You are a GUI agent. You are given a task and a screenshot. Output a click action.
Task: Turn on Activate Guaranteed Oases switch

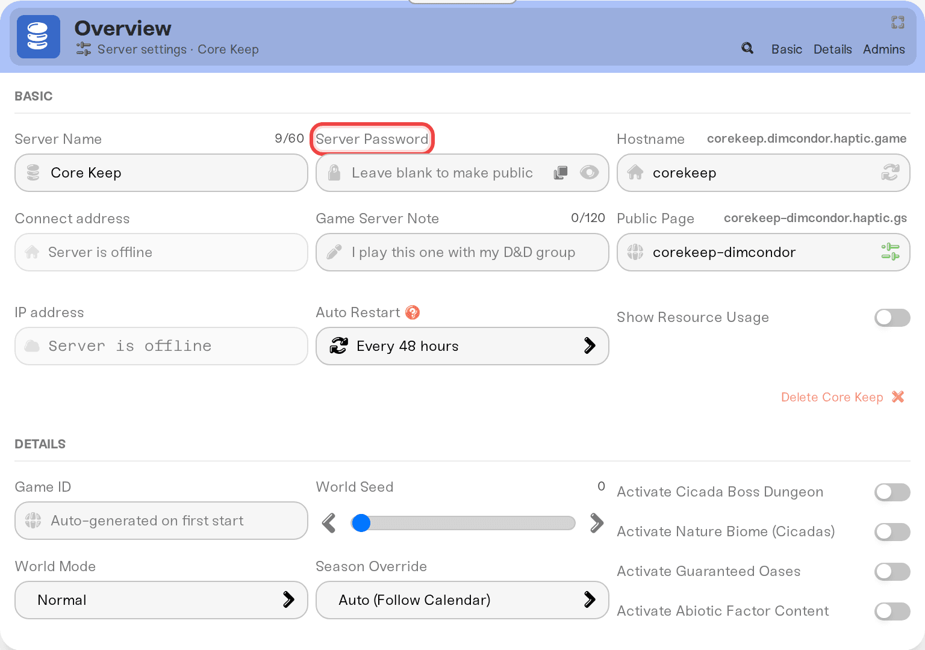click(892, 572)
